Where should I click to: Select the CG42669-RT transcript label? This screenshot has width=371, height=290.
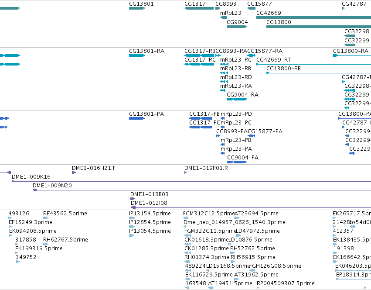(273, 60)
